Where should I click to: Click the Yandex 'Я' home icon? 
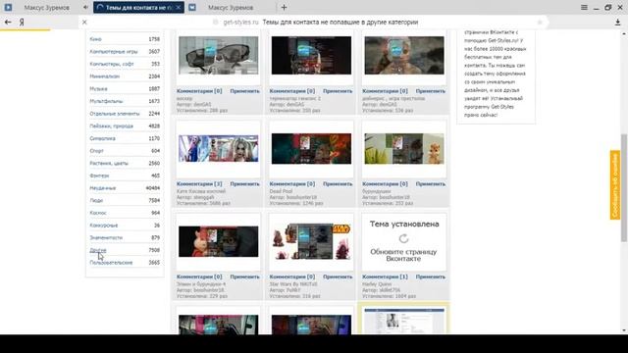22,23
